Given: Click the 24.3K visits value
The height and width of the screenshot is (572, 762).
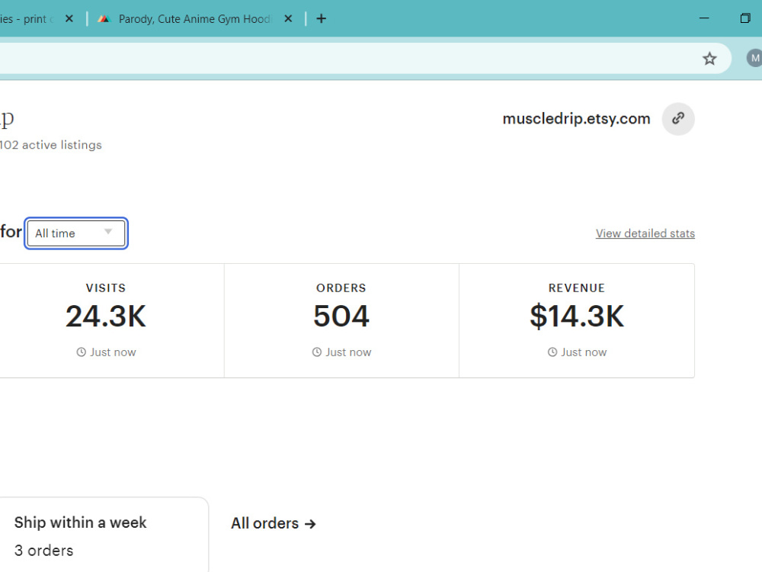Looking at the screenshot, I should point(106,317).
